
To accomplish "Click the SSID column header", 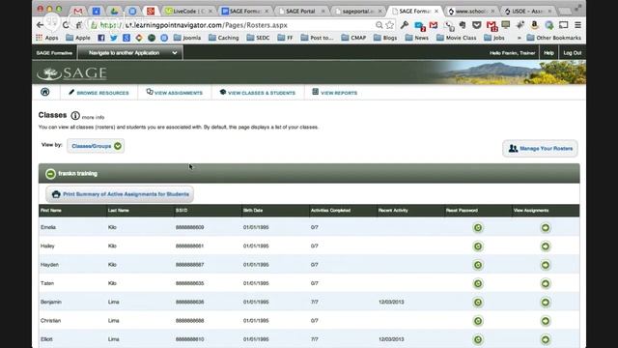I will (182, 211).
